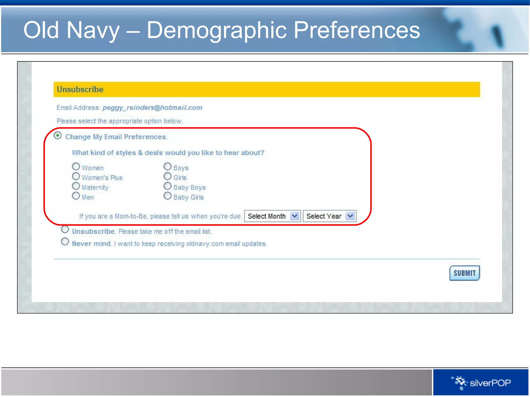The width and height of the screenshot is (530, 397).
Task: Click the SUBMIT button
Action: point(465,273)
